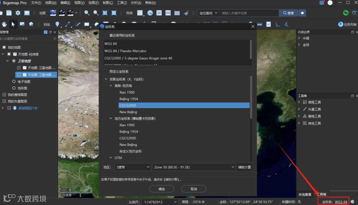Toggle the 我的矢量图层 checkbox
Screen dimensions: 358x205
4,101
